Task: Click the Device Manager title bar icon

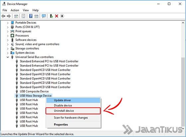Action: (x=4, y=4)
